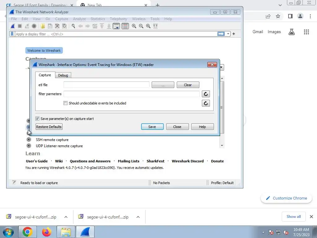Click the Apply a display filter field
This screenshot has width=317, height=238.
pos(116,34)
